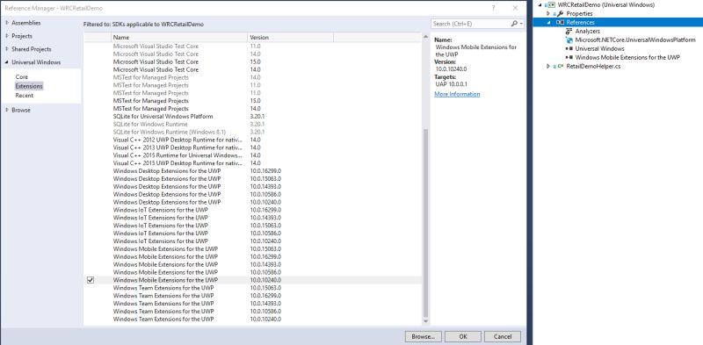The width and height of the screenshot is (703, 345).
Task: Click the RetailDemoHelper.cs C# file icon
Action: [561, 67]
